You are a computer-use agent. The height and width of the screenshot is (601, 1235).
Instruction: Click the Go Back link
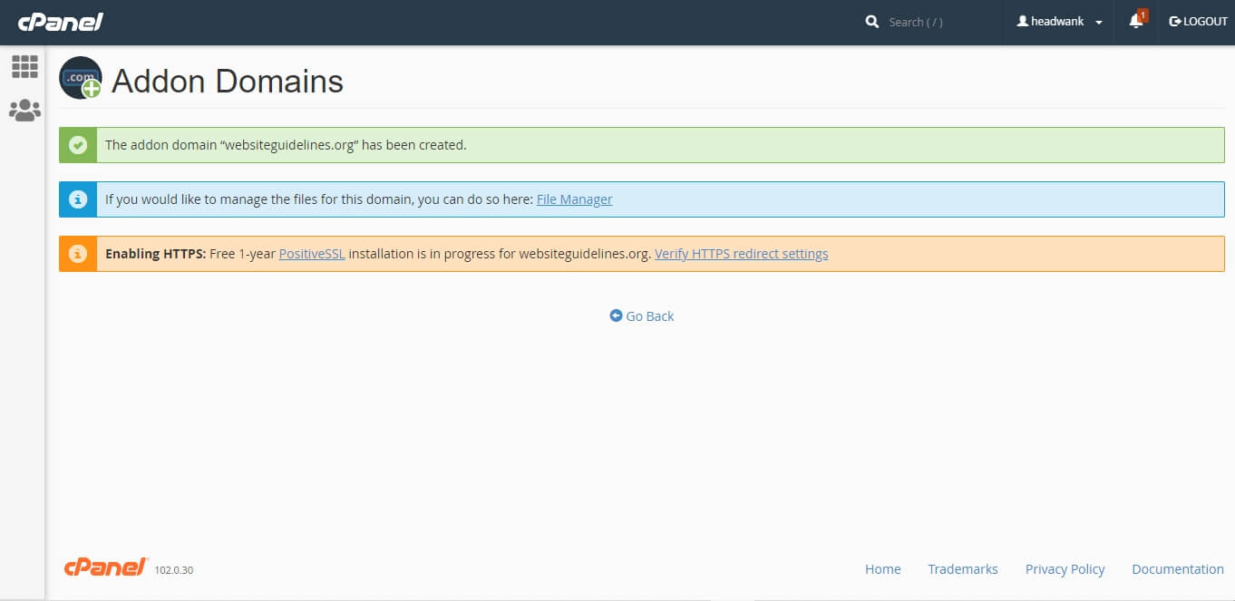tap(642, 316)
